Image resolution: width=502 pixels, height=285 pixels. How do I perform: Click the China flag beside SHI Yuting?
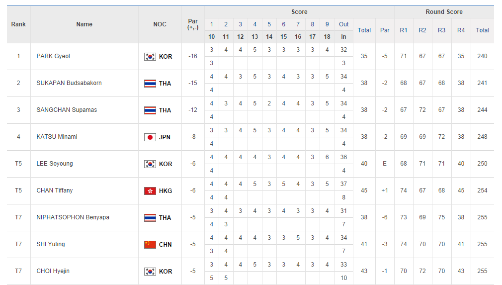pyautogui.click(x=150, y=245)
